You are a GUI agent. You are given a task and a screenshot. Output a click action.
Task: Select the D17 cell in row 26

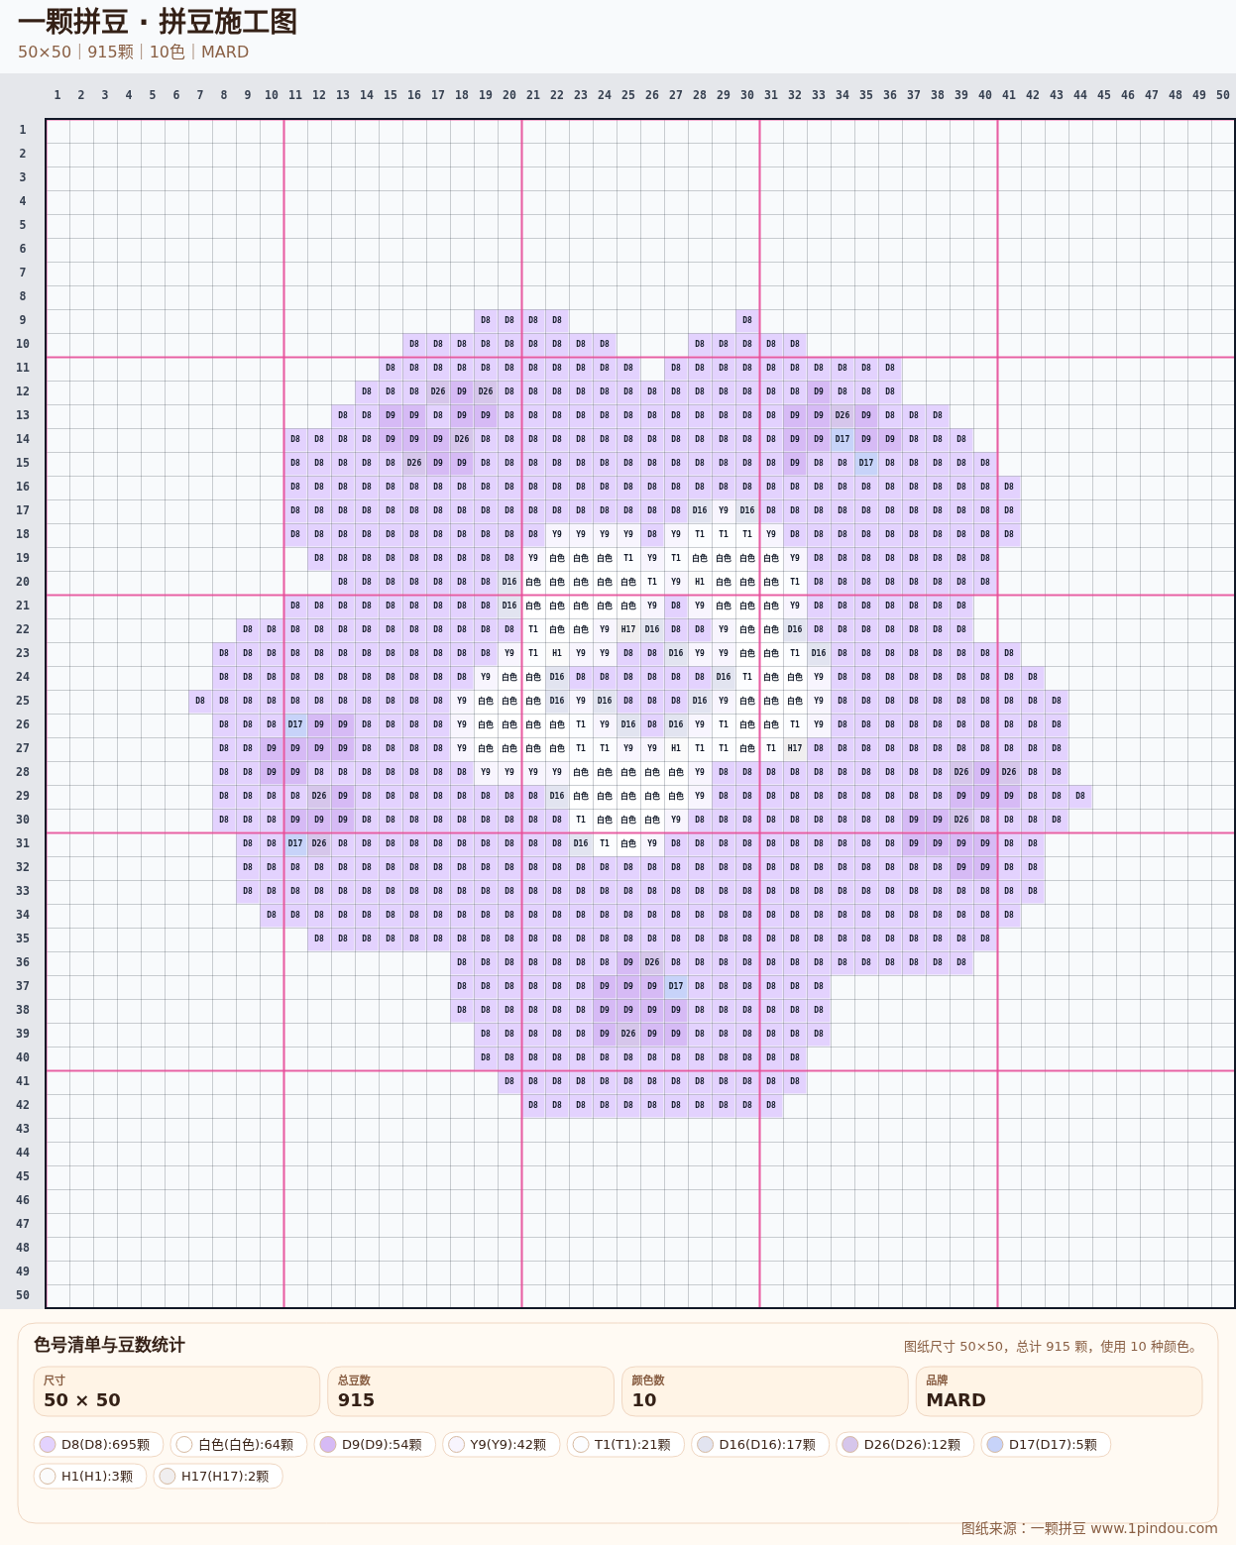[x=295, y=724]
